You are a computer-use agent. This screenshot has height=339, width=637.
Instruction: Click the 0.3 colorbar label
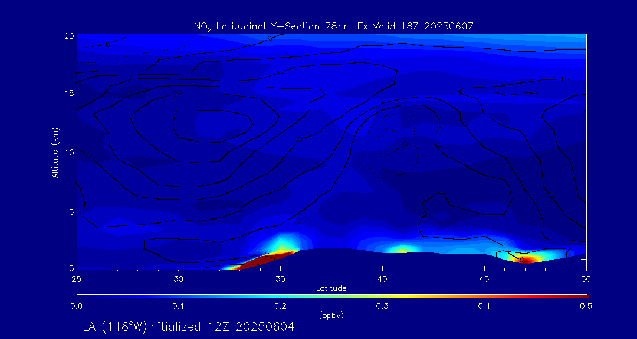tap(382, 307)
